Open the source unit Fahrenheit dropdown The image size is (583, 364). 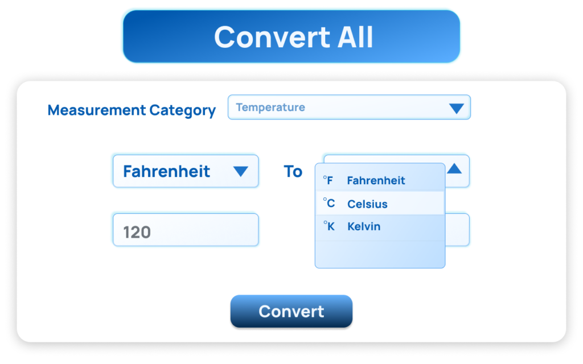point(185,171)
